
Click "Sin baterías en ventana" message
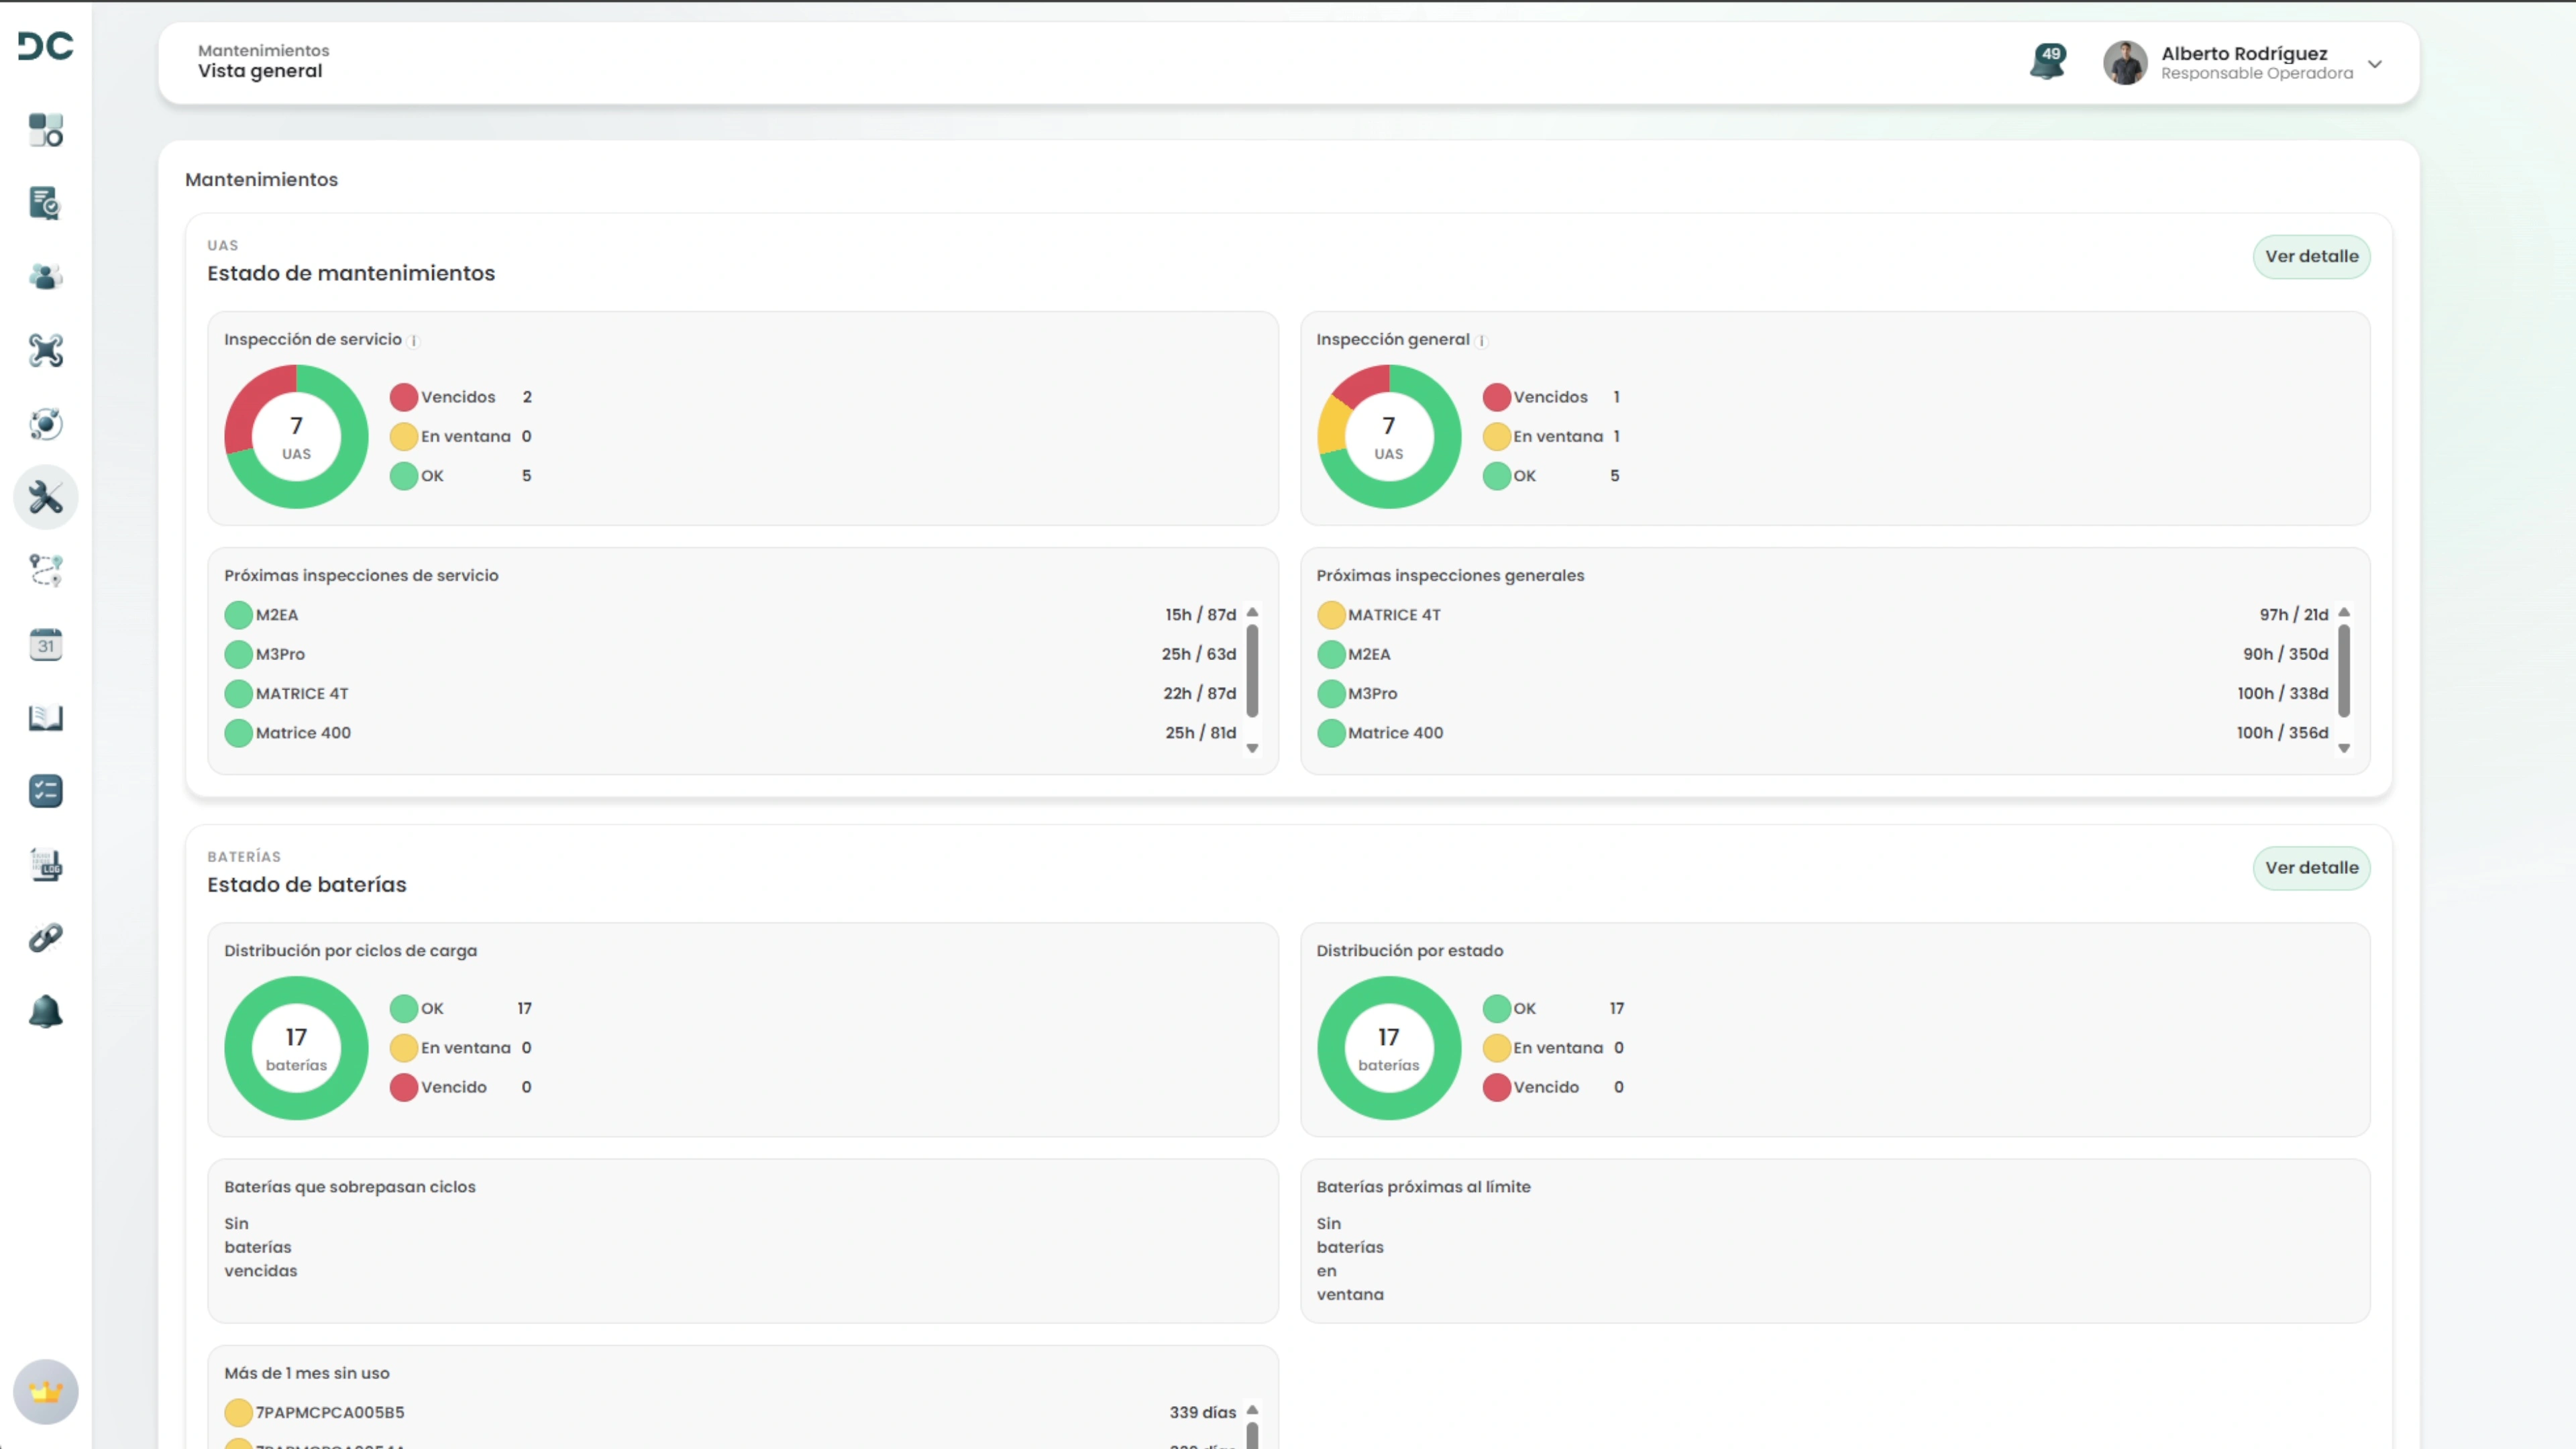1350,1259
